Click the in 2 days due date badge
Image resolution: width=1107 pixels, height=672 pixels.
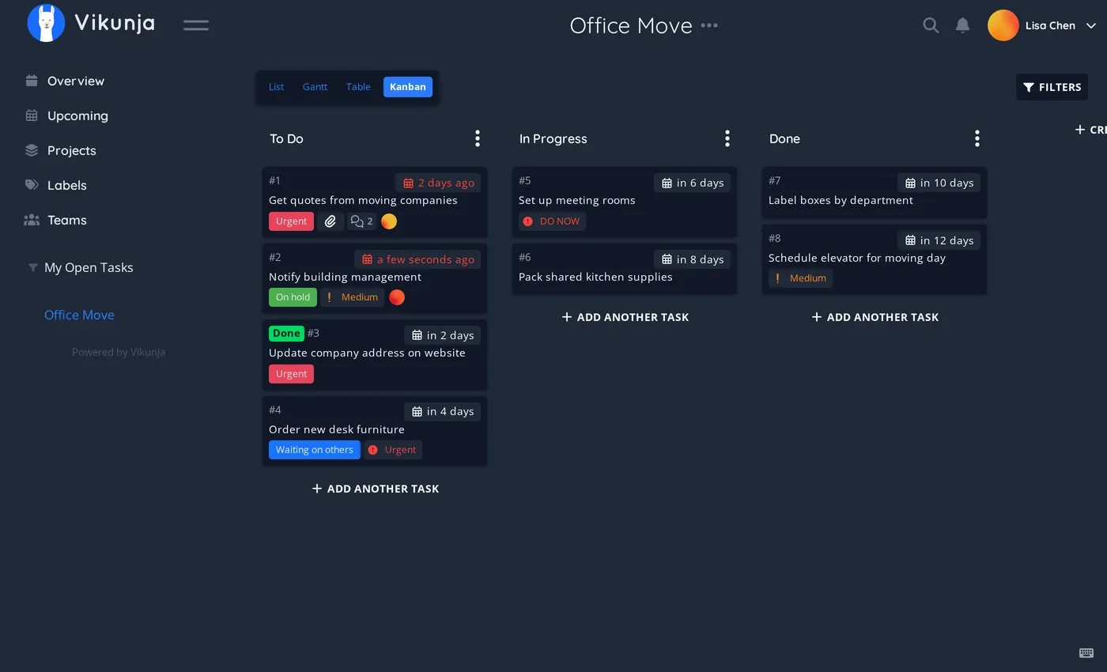coord(443,335)
